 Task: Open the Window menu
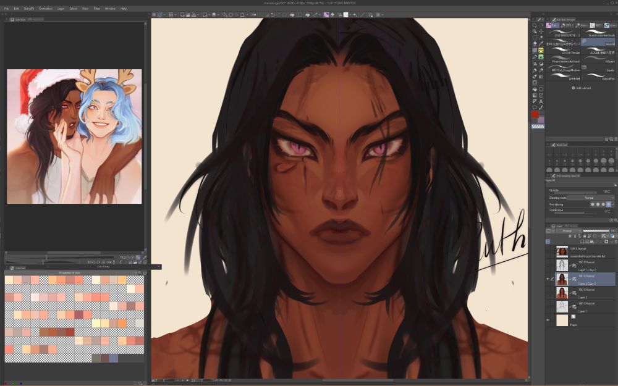111,8
